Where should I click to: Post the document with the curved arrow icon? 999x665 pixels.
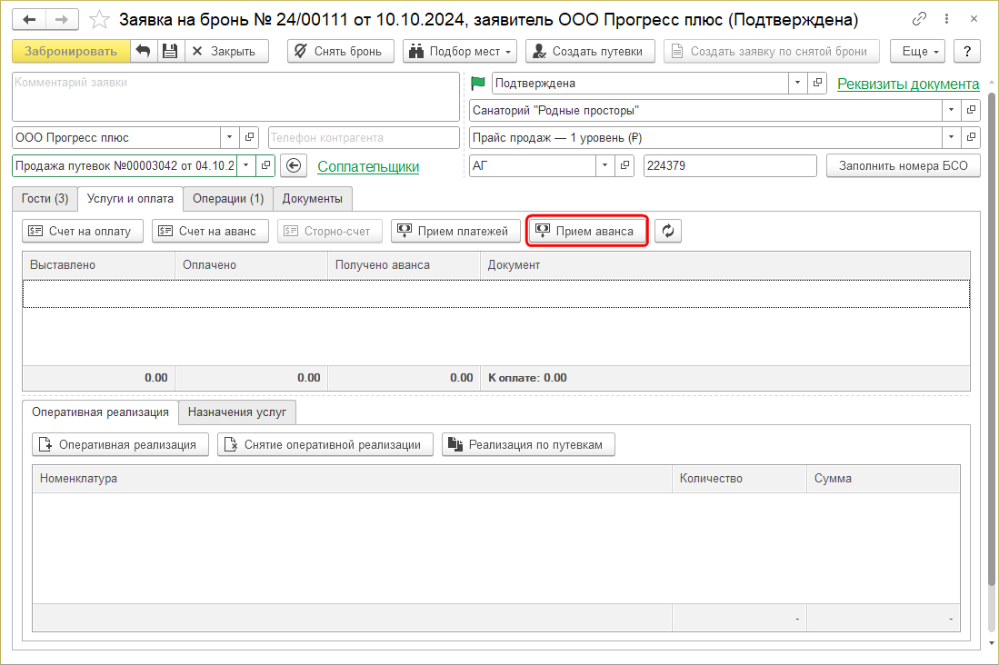[144, 51]
